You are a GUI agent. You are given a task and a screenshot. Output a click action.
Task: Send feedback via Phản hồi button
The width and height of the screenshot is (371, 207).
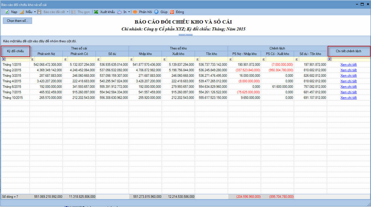[142, 12]
